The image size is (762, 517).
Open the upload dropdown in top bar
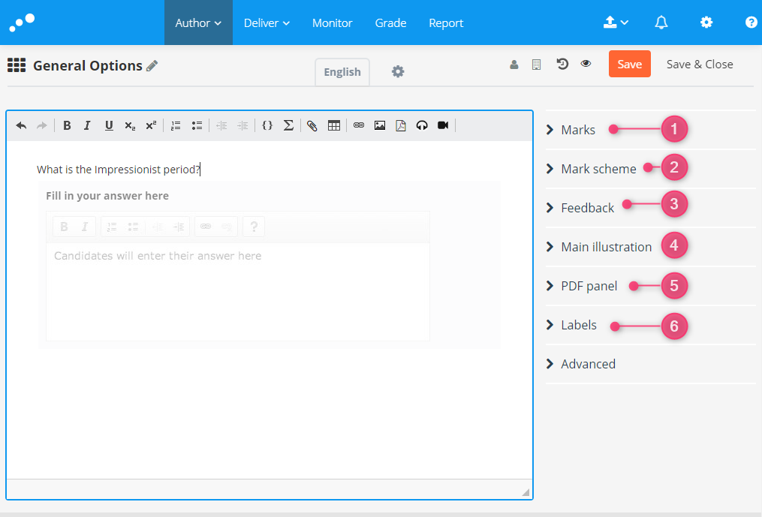[x=616, y=23]
